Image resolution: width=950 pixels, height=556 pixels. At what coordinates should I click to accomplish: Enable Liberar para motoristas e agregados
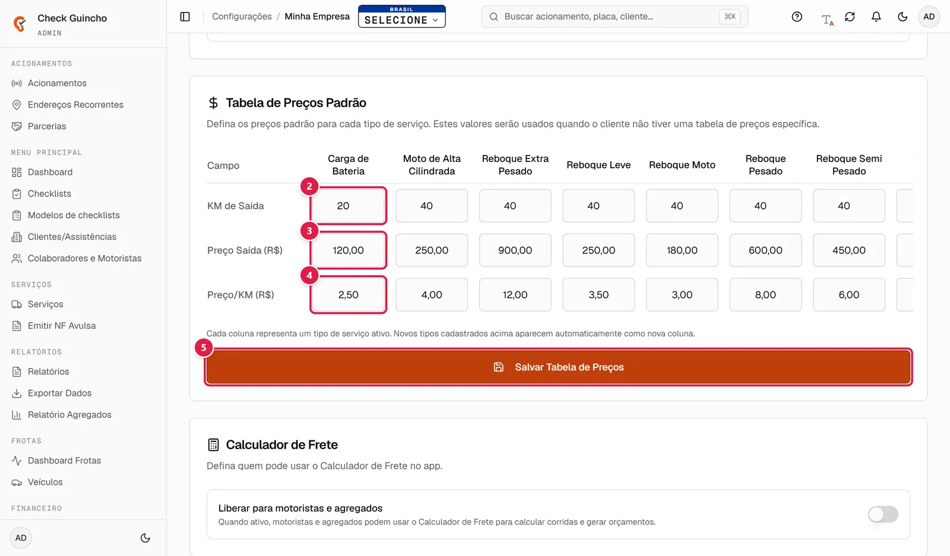(883, 514)
